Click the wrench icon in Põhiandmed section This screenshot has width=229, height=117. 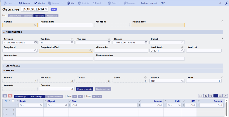tap(222, 39)
